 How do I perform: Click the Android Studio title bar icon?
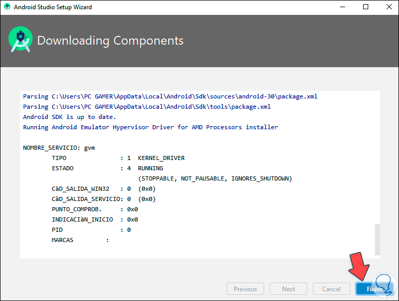click(x=8, y=7)
